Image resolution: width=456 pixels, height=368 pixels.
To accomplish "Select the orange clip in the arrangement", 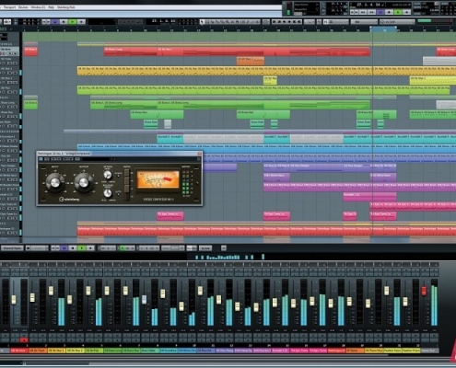I will (x=251, y=61).
